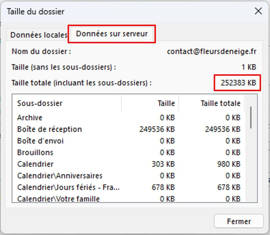Image resolution: width=270 pixels, height=235 pixels.
Task: Select the Boîte de réception row
Action: click(x=50, y=129)
